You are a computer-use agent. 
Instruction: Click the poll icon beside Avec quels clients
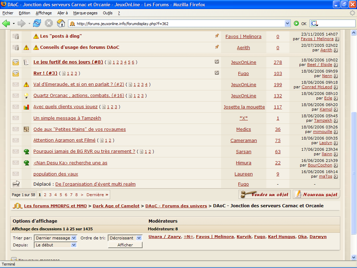click(26, 107)
